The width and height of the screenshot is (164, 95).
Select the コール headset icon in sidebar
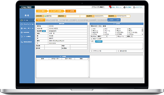coord(22,20)
